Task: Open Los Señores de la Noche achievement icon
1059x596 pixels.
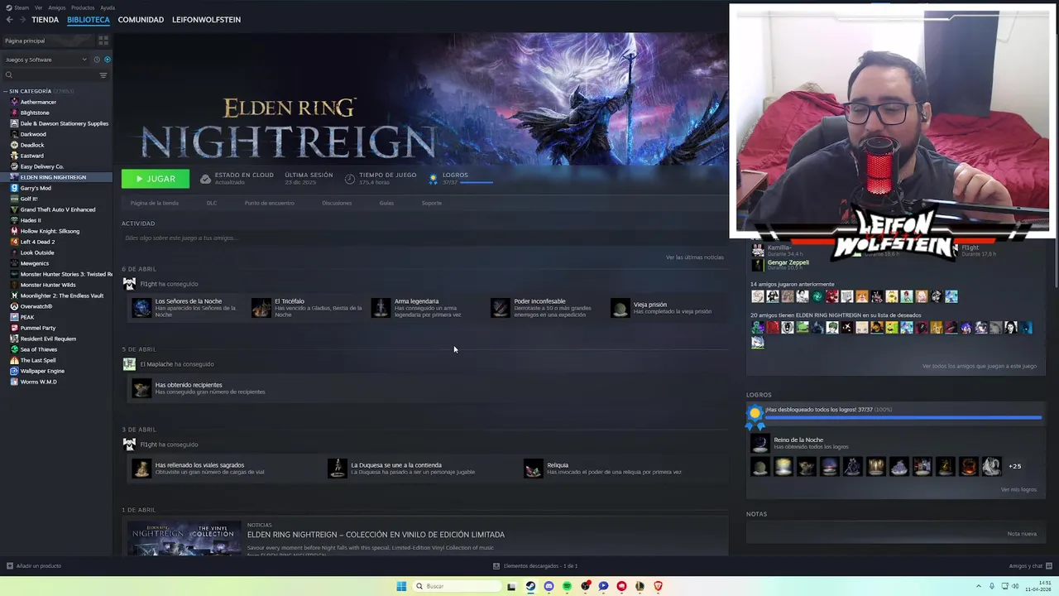Action: point(142,308)
